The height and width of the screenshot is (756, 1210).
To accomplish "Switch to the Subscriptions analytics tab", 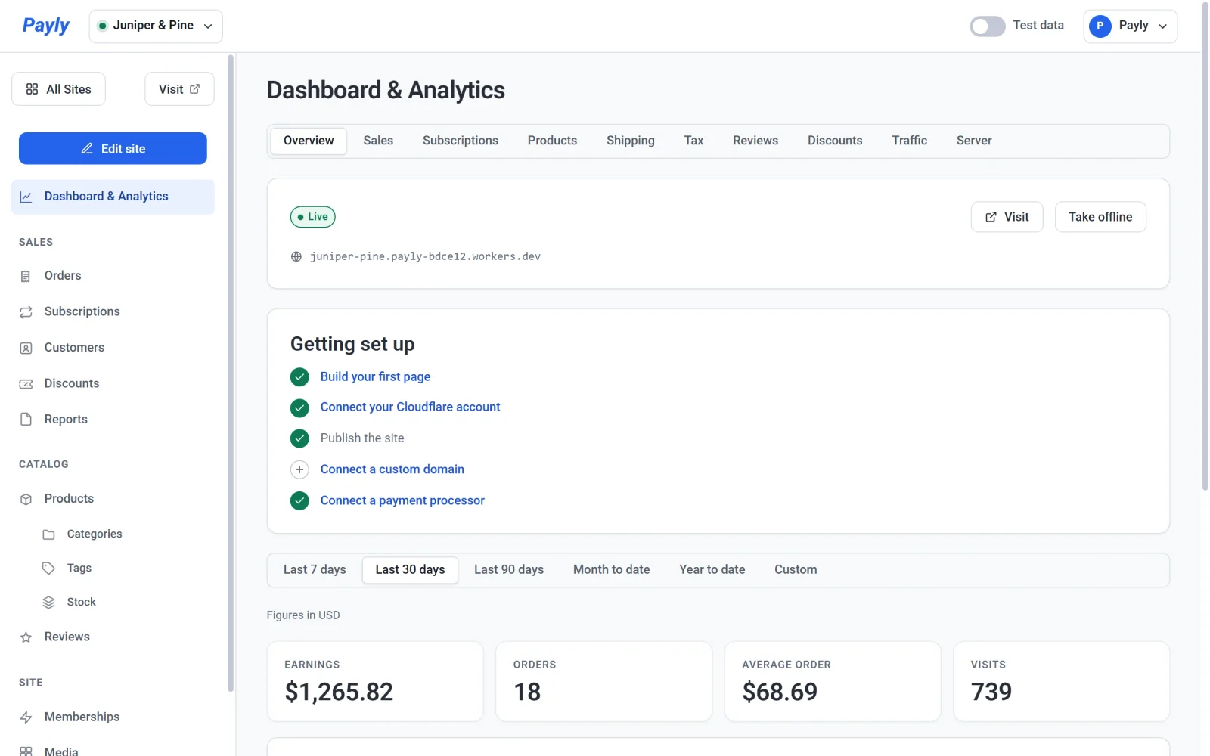I will [461, 141].
